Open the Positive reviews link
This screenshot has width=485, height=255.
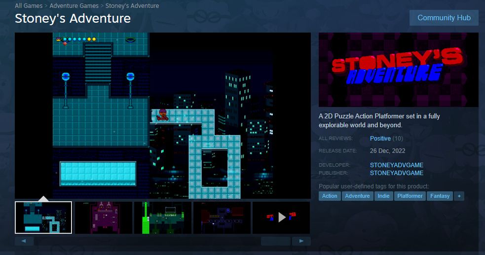coord(380,139)
